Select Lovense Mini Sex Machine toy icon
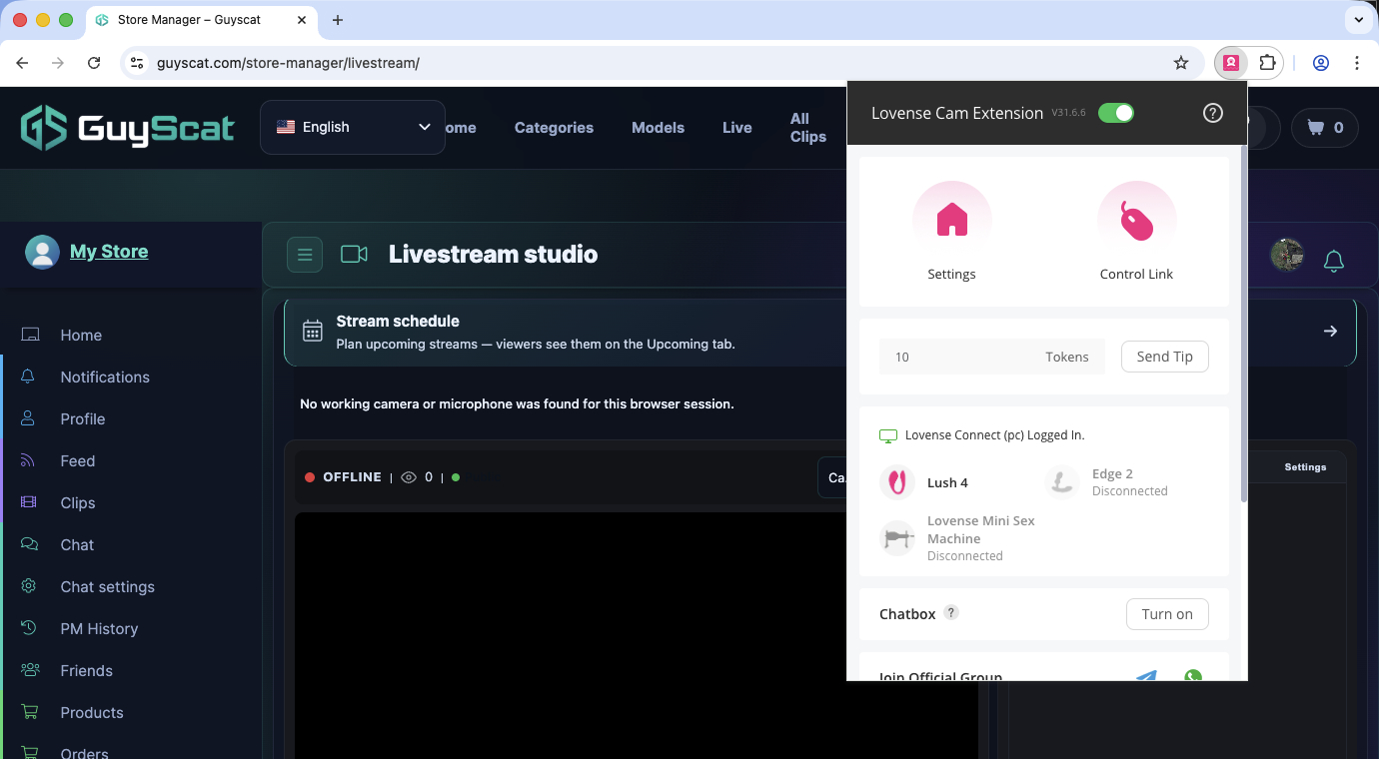 click(897, 538)
